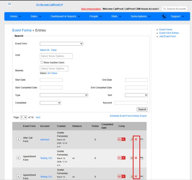Click the Start Date field

[x=51, y=80]
